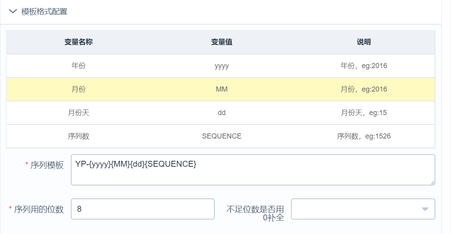Click the 年份，eg:2016 description cell

(363, 66)
